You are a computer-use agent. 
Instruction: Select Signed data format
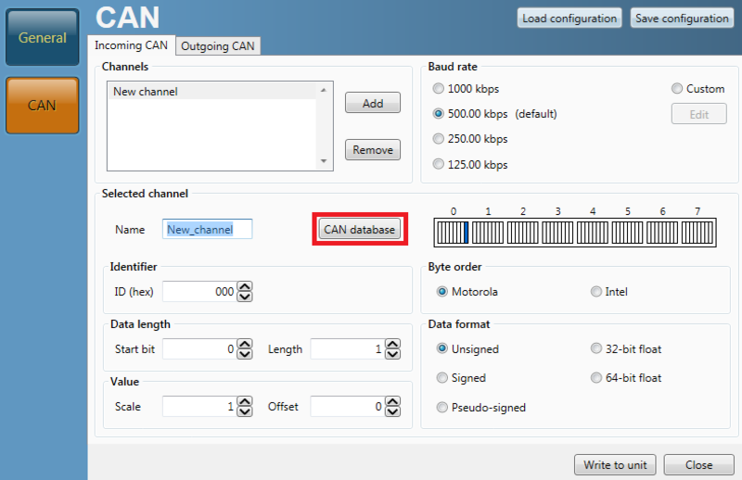[442, 378]
